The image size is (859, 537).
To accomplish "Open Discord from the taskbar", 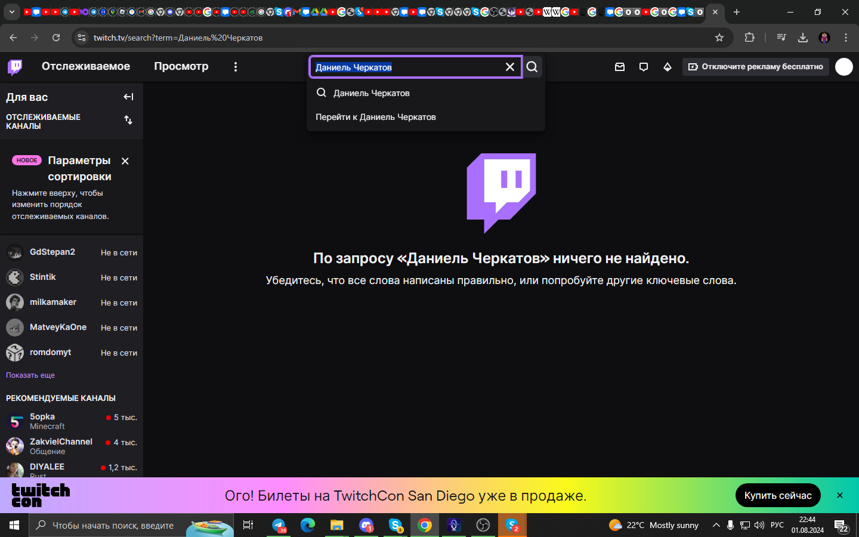I will coord(366,525).
